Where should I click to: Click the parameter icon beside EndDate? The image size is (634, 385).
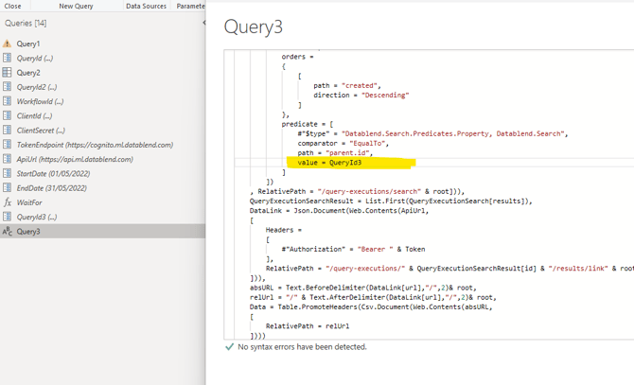(7, 188)
